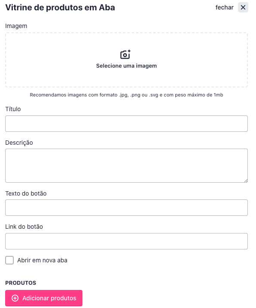Click the Texto do botão label
This screenshot has width=256, height=308.
pyautogui.click(x=26, y=193)
